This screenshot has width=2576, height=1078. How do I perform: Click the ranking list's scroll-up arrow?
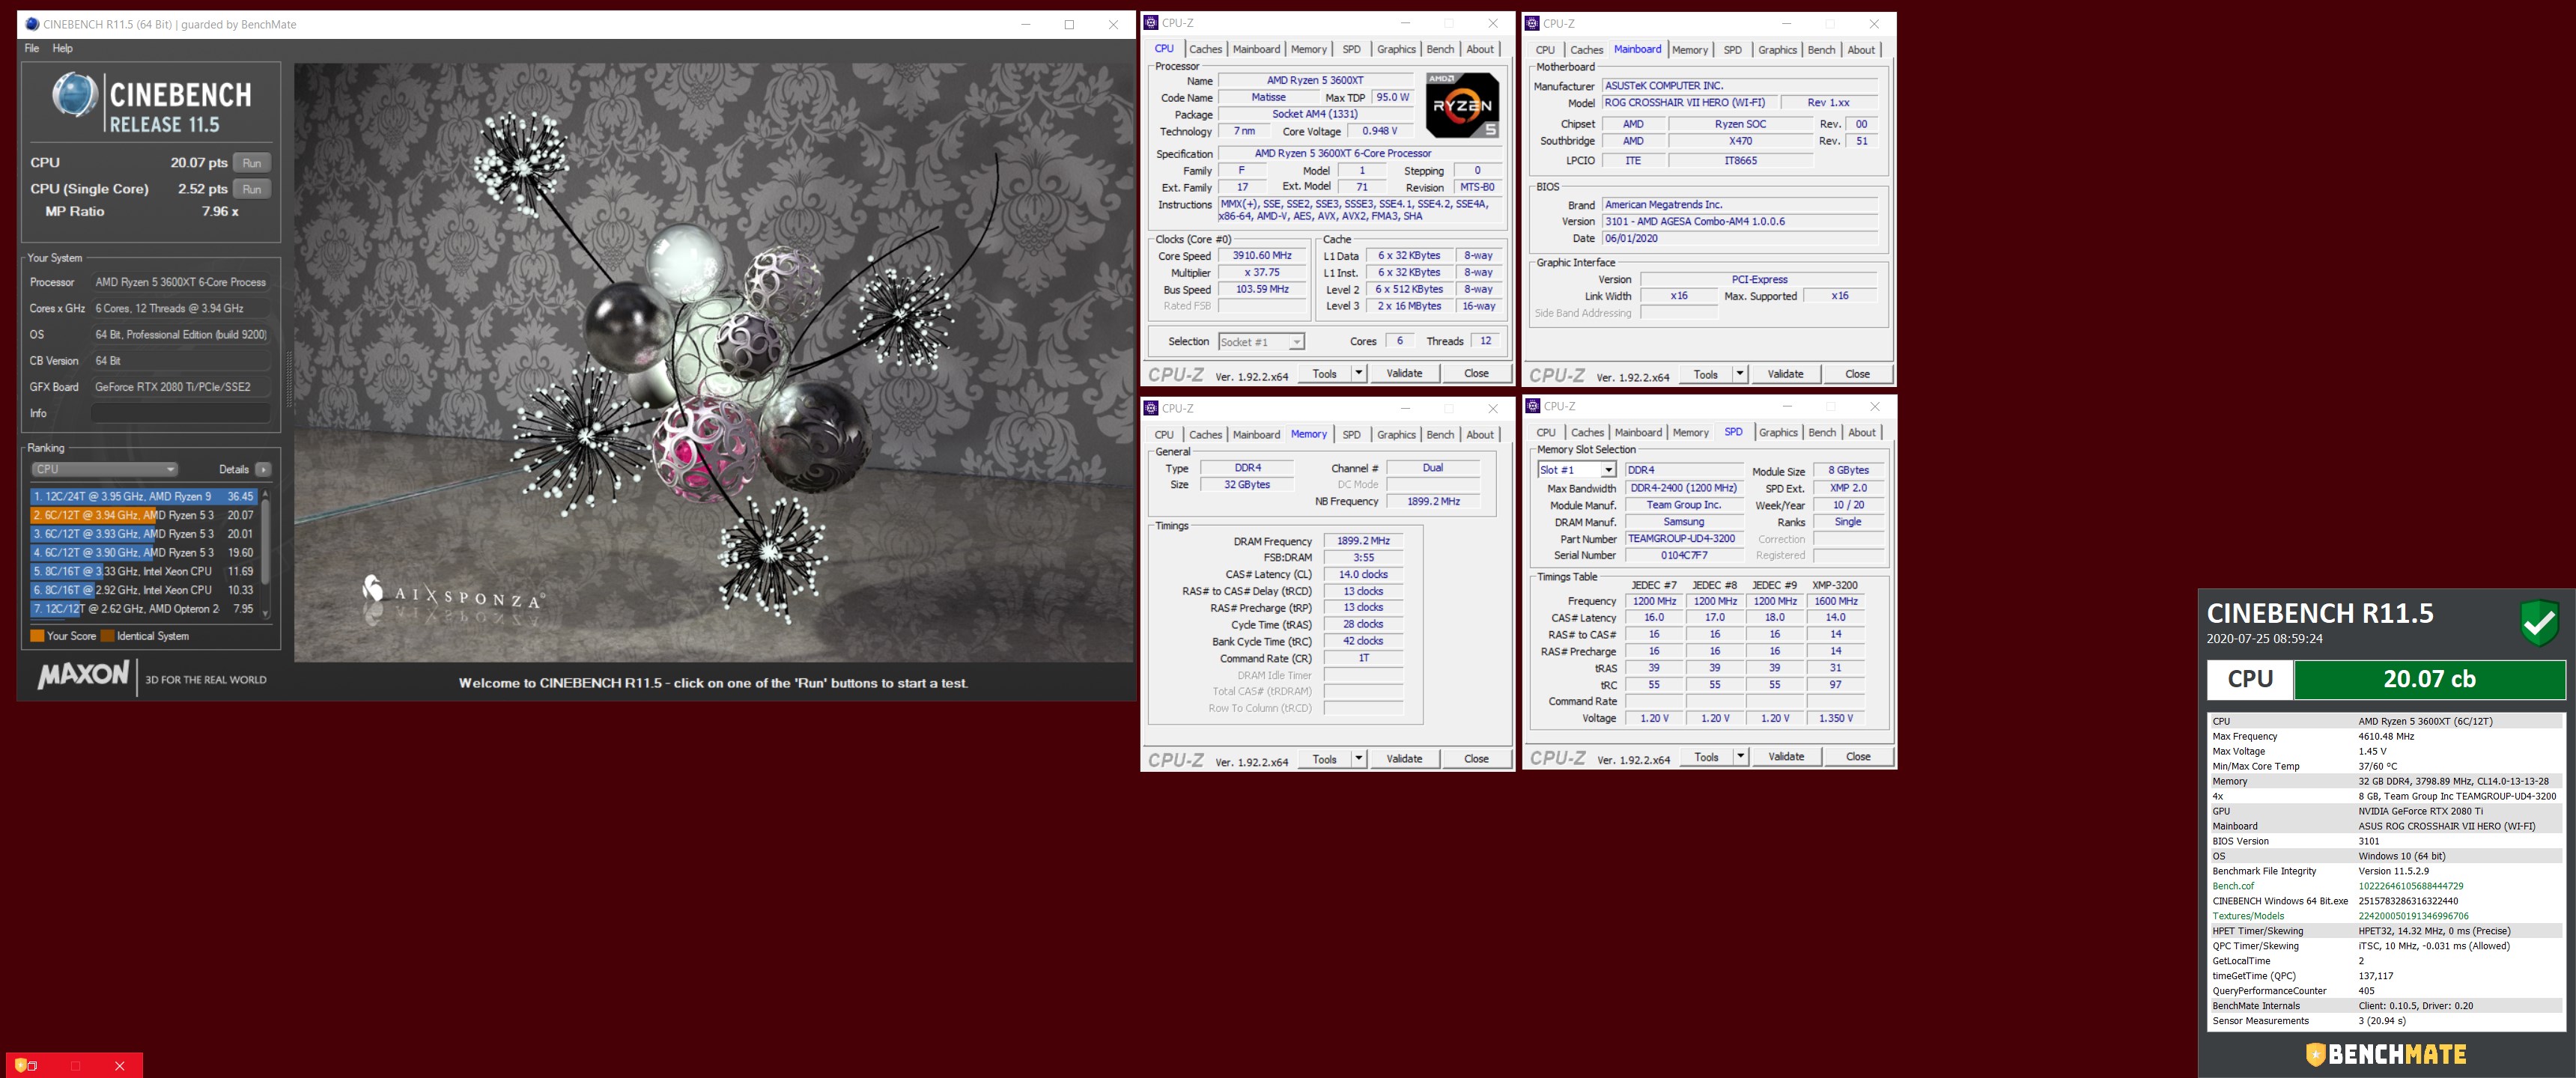click(x=266, y=493)
